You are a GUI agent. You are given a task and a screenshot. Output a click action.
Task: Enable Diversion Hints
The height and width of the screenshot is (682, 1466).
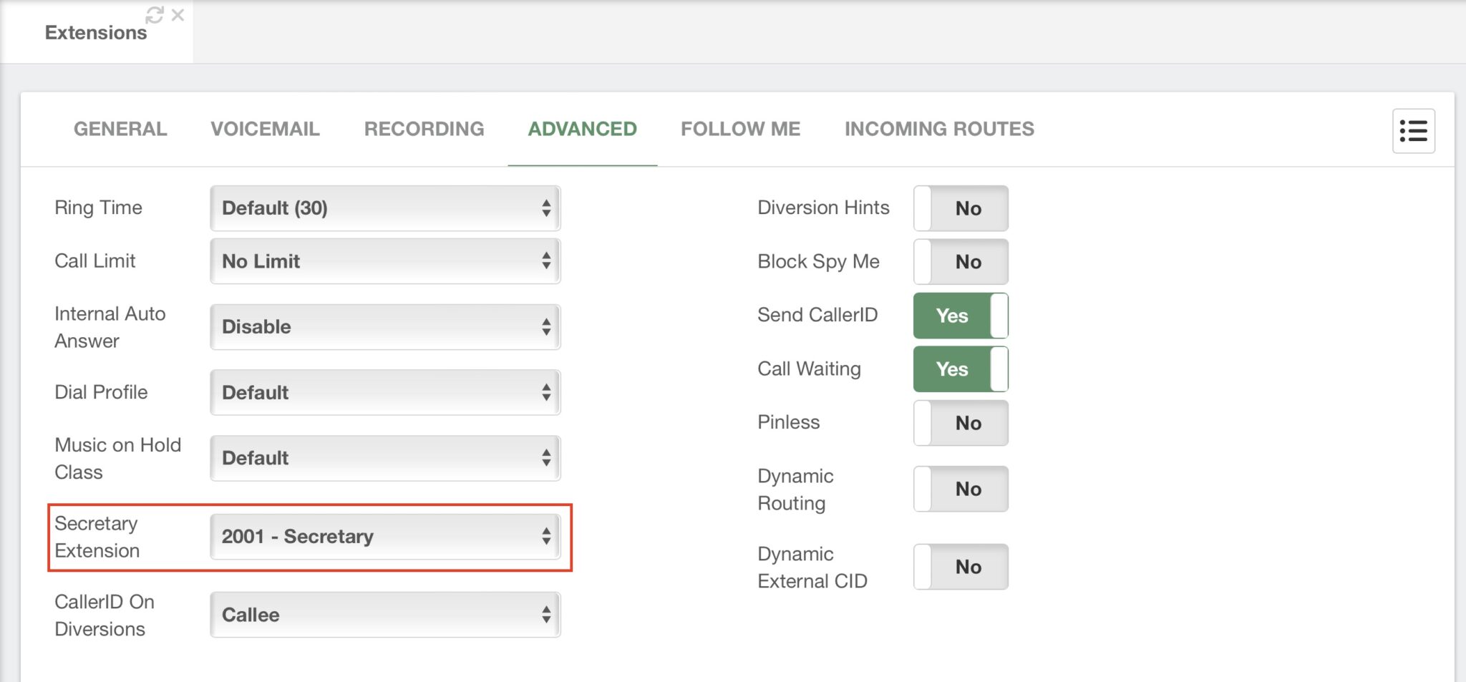pyautogui.click(x=960, y=208)
